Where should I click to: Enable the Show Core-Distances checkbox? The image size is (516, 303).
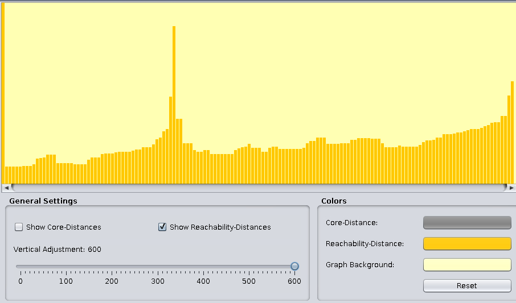[x=19, y=227]
